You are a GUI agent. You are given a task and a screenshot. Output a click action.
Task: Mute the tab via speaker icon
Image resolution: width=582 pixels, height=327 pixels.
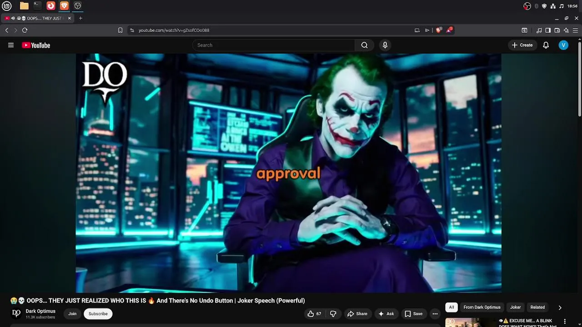point(13,18)
